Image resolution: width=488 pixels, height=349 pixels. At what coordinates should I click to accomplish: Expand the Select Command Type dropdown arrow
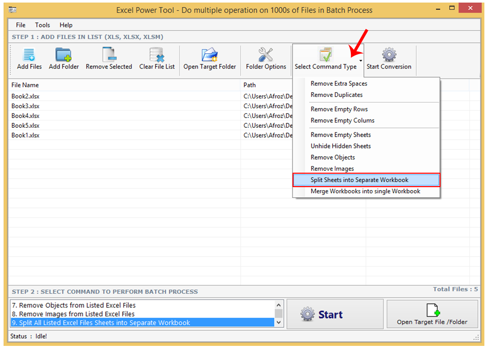click(x=361, y=61)
